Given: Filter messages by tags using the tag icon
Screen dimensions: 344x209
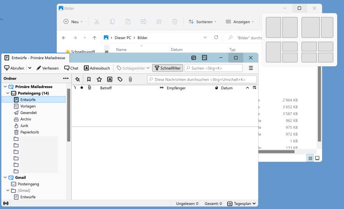Looking at the screenshot, I should [120, 79].
